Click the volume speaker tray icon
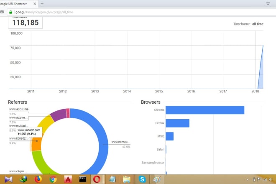The height and width of the screenshot is (184, 276). (x=270, y=179)
